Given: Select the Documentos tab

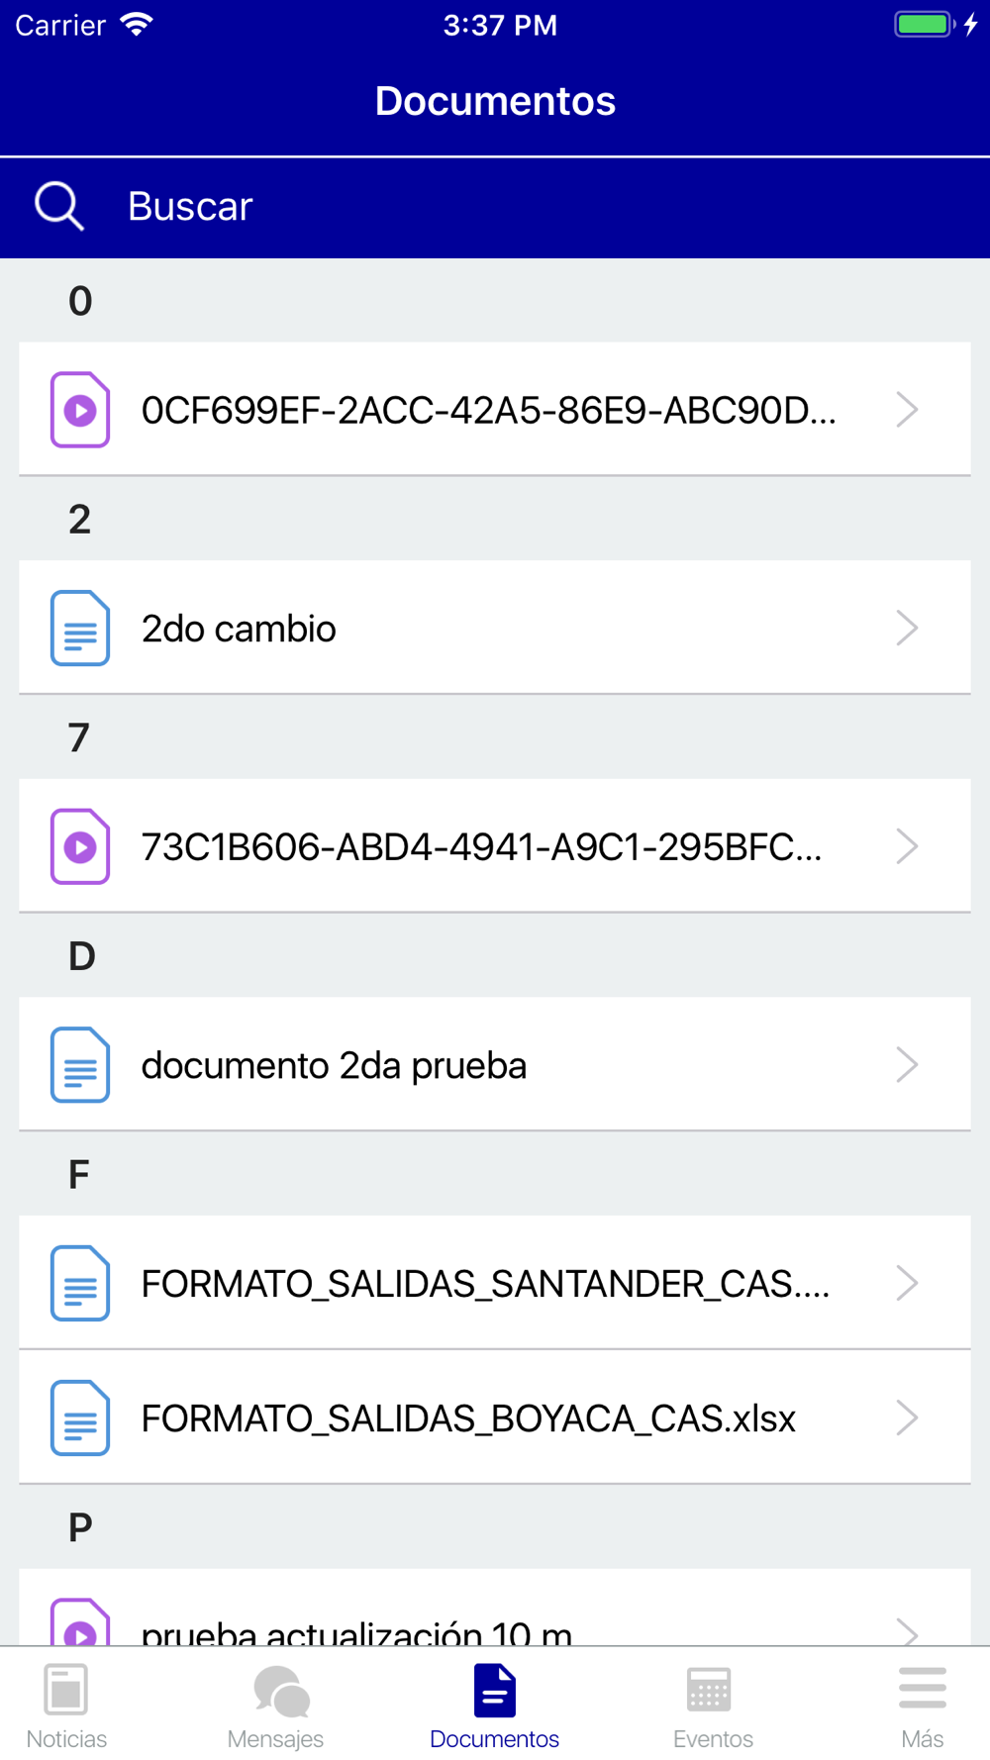Looking at the screenshot, I should click(x=494, y=1706).
